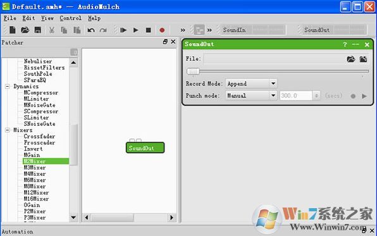The height and width of the screenshot is (236, 377).
Task: Open a file using the toolbar folder icon
Action: pyautogui.click(x=25, y=30)
